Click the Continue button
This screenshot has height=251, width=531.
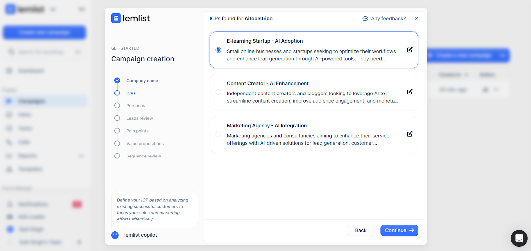tap(399, 230)
